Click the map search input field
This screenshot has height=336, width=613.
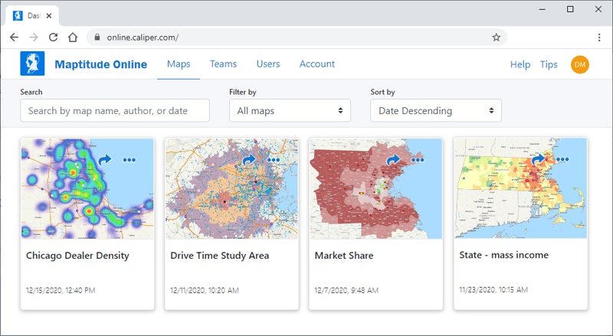coord(115,111)
